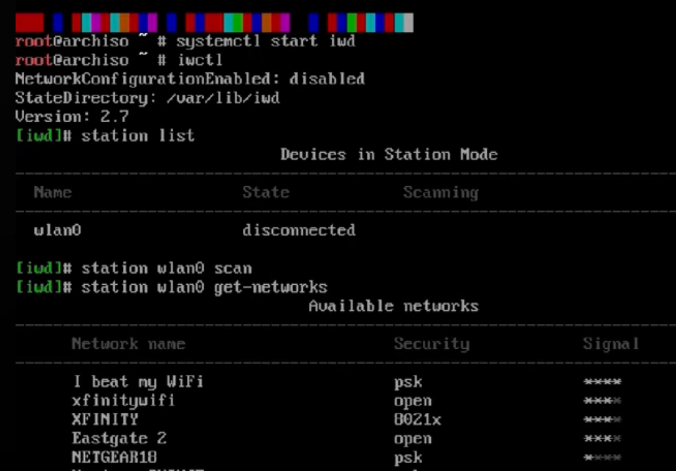Viewport: 676px width, 471px height.
Task: Click the "Available networks" heading
Action: (393, 306)
